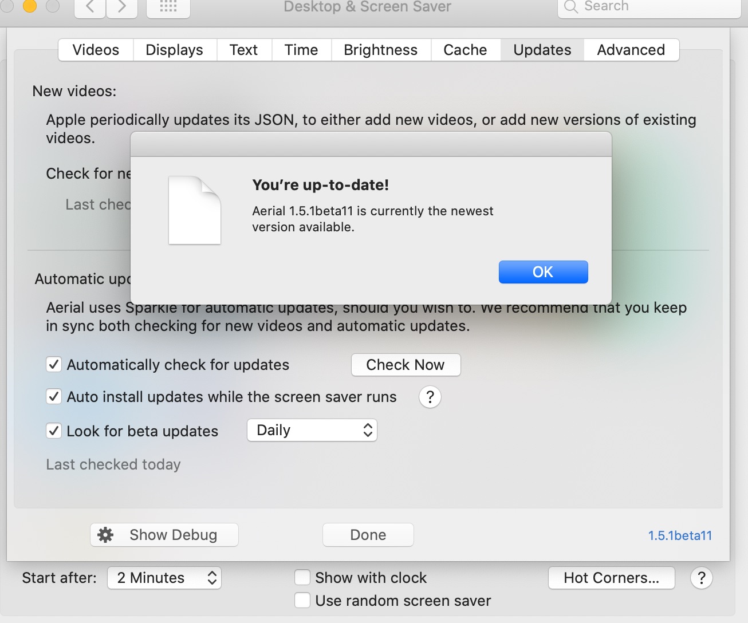Open the show-all preferences grid
748x623 pixels.
[168, 7]
